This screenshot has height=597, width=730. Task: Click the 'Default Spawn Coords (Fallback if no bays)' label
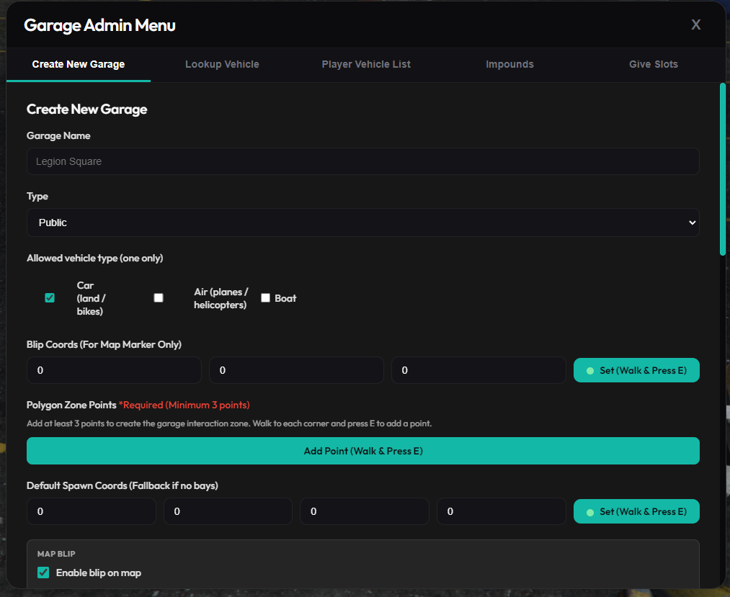123,485
